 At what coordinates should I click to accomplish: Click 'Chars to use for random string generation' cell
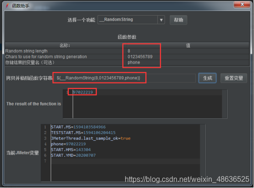66,57
